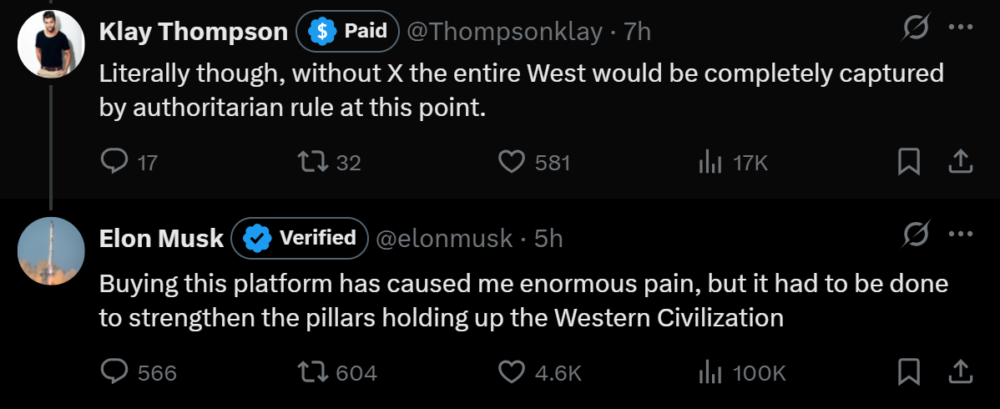
Task: Bookmark Elon Musk's post
Action: point(907,371)
